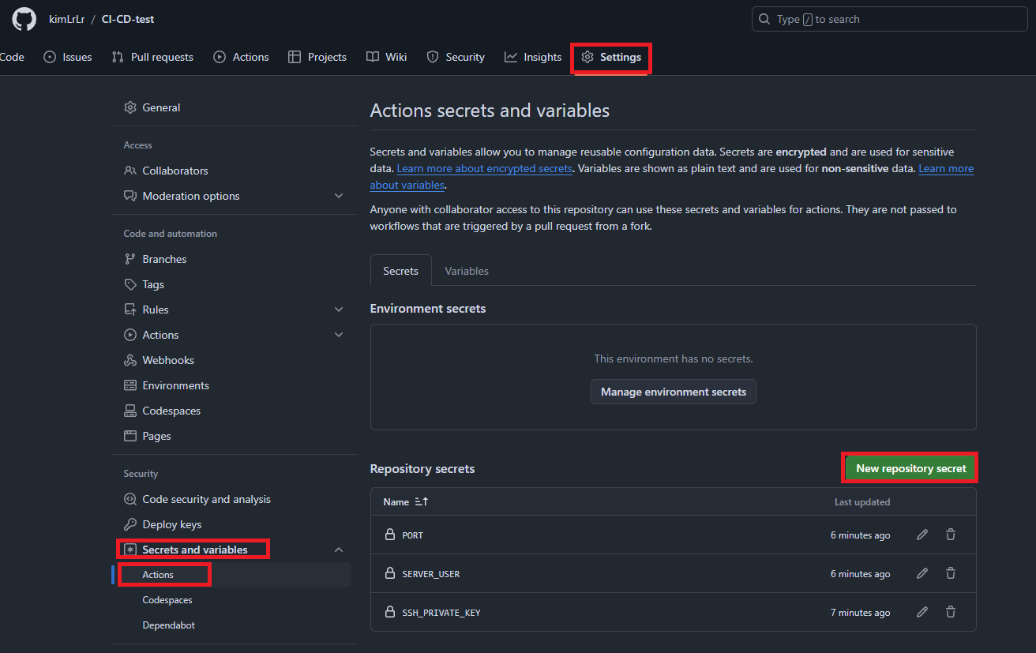This screenshot has height=653, width=1036.
Task: Click the Pages browser icon
Action: point(130,436)
